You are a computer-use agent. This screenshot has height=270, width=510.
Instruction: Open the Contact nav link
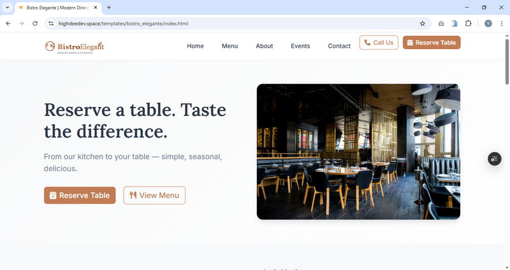339,46
